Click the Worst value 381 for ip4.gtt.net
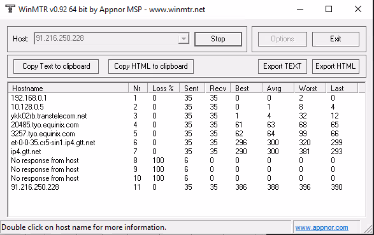Viewport: 374px width, 235px height. coord(305,152)
